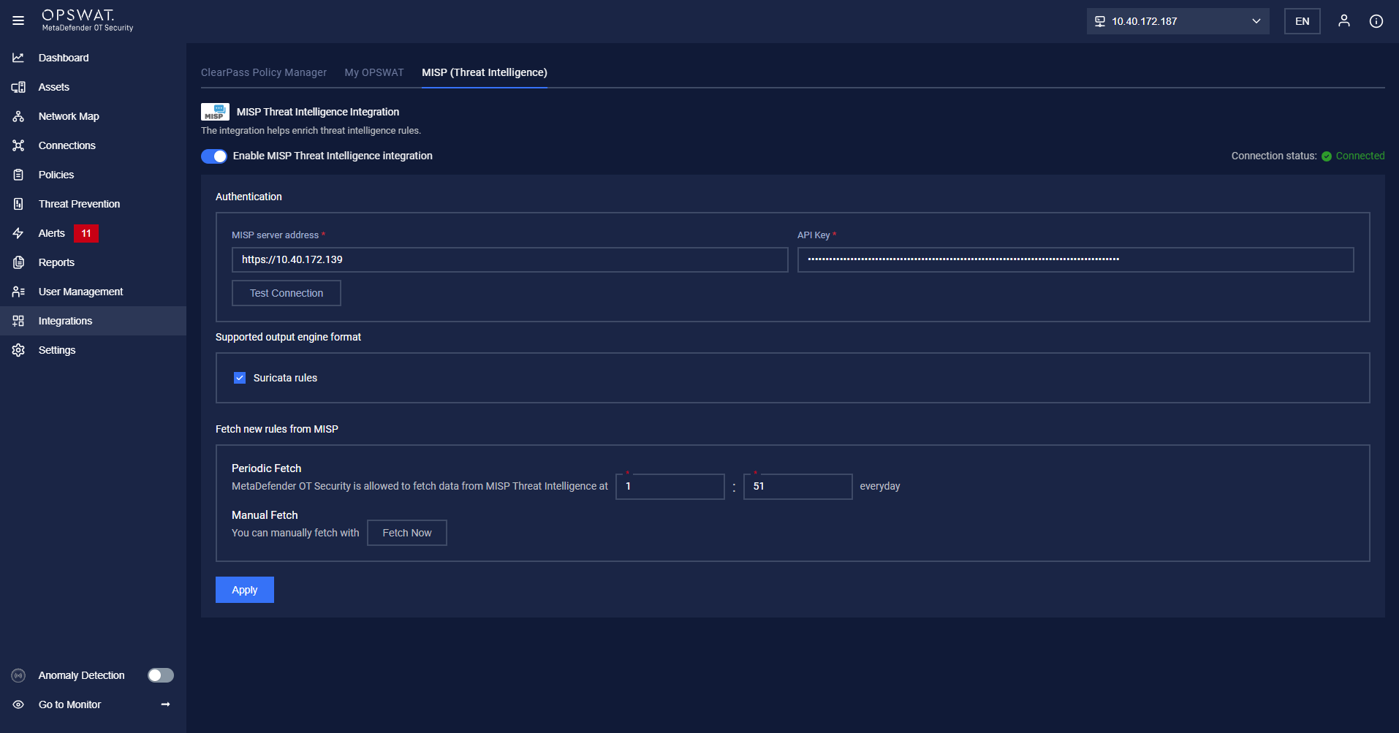Click the Fetch Now button
This screenshot has height=733, width=1399.
pos(407,533)
